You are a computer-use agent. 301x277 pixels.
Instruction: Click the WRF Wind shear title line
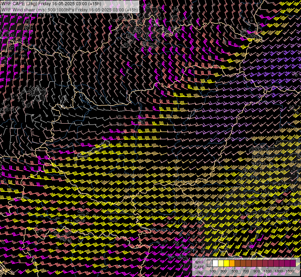[70, 10]
